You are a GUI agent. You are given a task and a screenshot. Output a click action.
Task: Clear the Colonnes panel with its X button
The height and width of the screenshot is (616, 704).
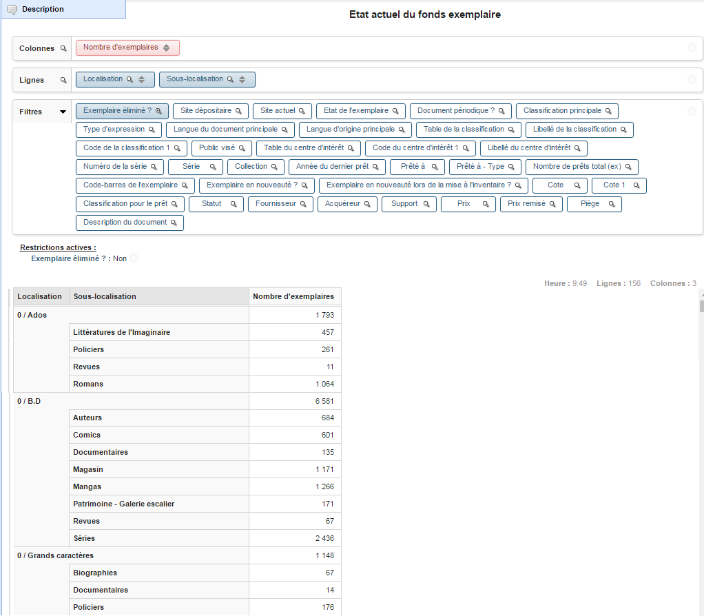coord(692,48)
